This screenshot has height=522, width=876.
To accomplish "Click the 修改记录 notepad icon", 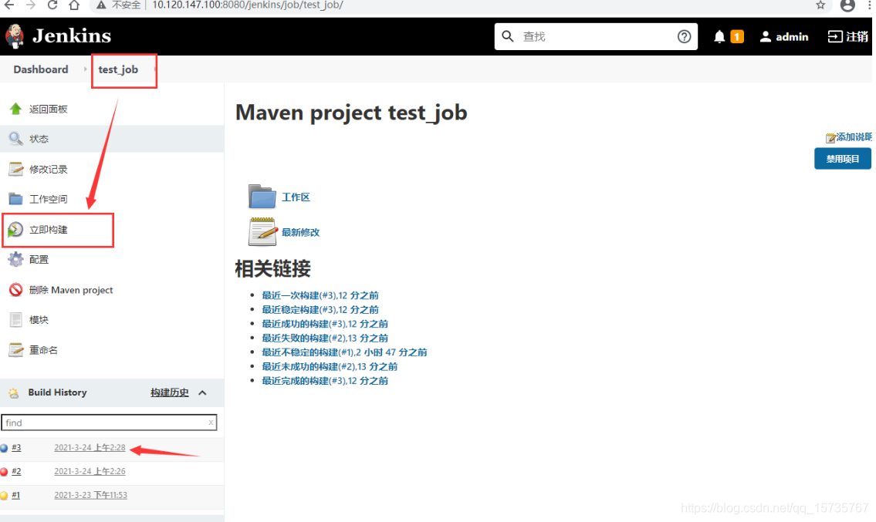I will pos(15,169).
